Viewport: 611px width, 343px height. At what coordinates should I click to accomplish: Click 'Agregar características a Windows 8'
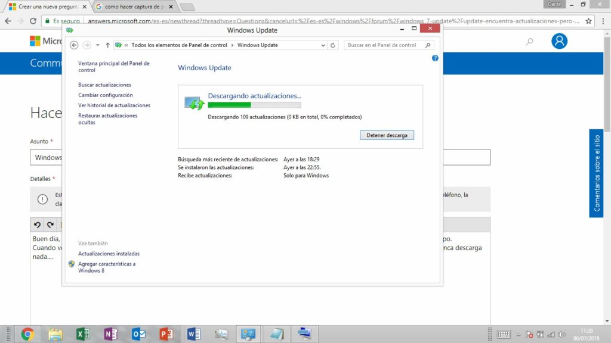(107, 267)
